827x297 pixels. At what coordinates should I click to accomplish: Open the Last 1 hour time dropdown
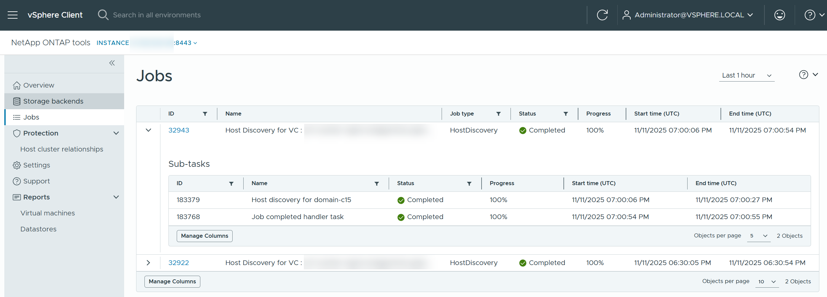(x=746, y=76)
